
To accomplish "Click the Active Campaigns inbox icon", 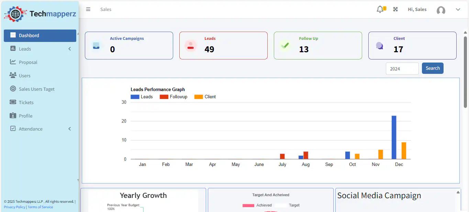I will (x=96, y=45).
